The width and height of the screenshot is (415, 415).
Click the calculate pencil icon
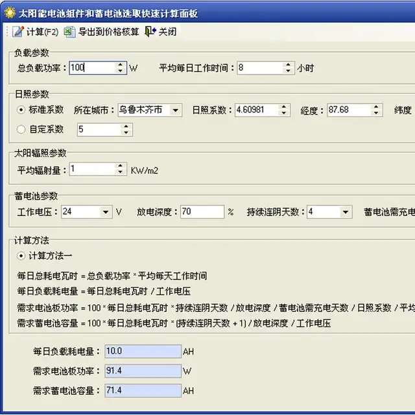tap(18, 32)
